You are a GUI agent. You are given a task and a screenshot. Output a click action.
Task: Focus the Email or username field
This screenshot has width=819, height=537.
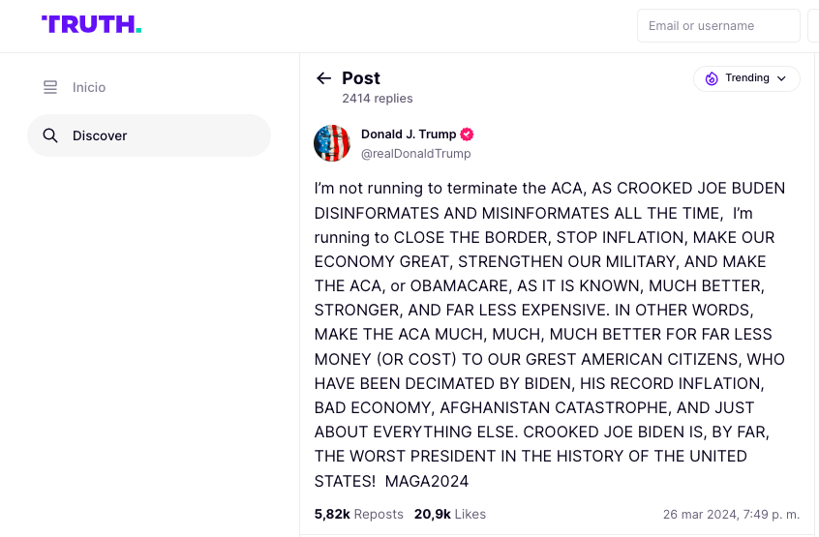click(717, 26)
